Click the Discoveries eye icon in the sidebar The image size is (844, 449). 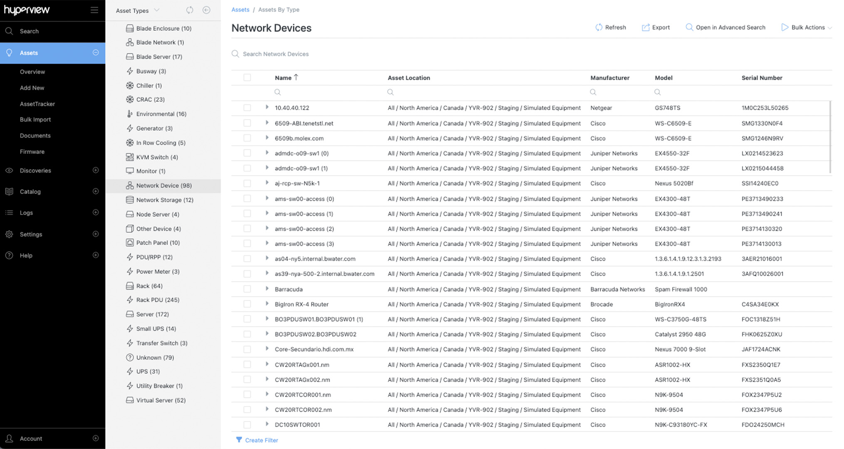point(9,170)
